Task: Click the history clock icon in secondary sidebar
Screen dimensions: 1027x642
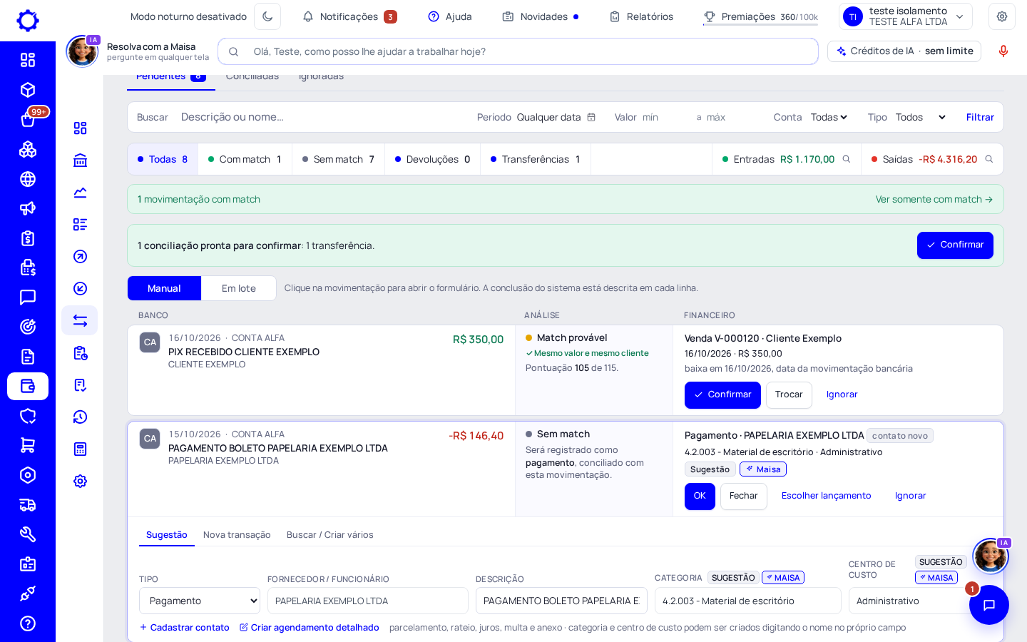Action: pos(80,417)
